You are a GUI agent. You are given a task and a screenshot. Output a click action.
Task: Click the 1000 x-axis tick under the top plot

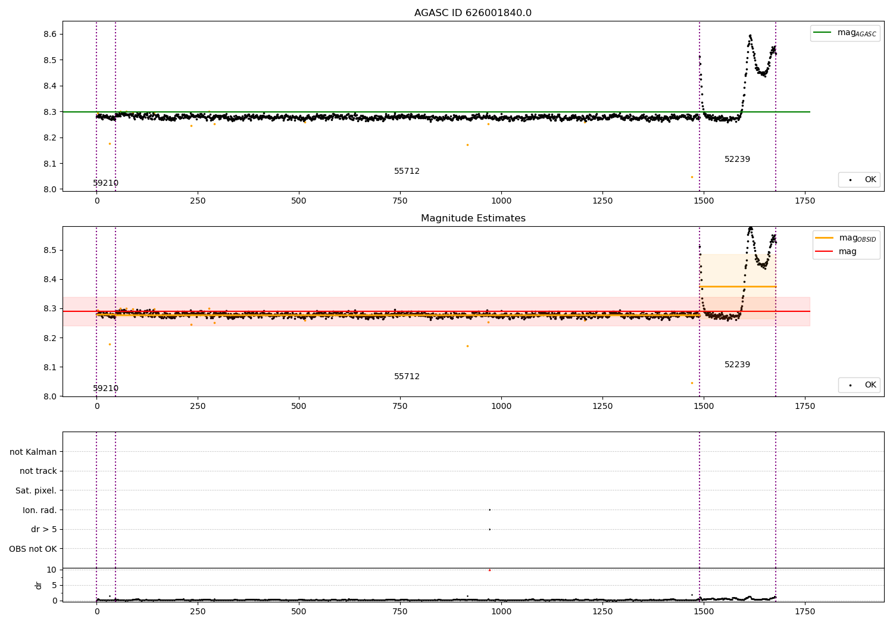501,201
